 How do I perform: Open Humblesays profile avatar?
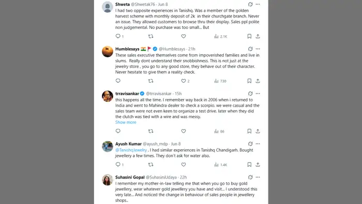point(108,51)
